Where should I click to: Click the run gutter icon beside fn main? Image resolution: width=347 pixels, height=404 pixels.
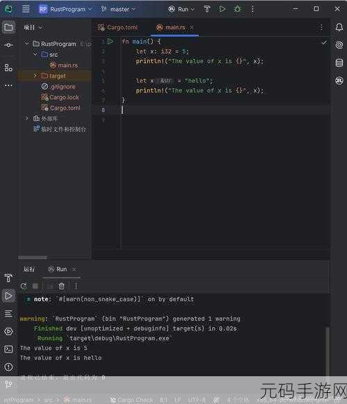pyautogui.click(x=110, y=41)
